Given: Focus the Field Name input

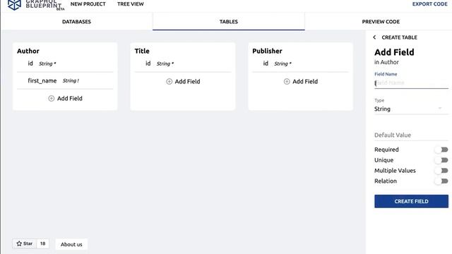Looking at the screenshot, I should 411,83.
